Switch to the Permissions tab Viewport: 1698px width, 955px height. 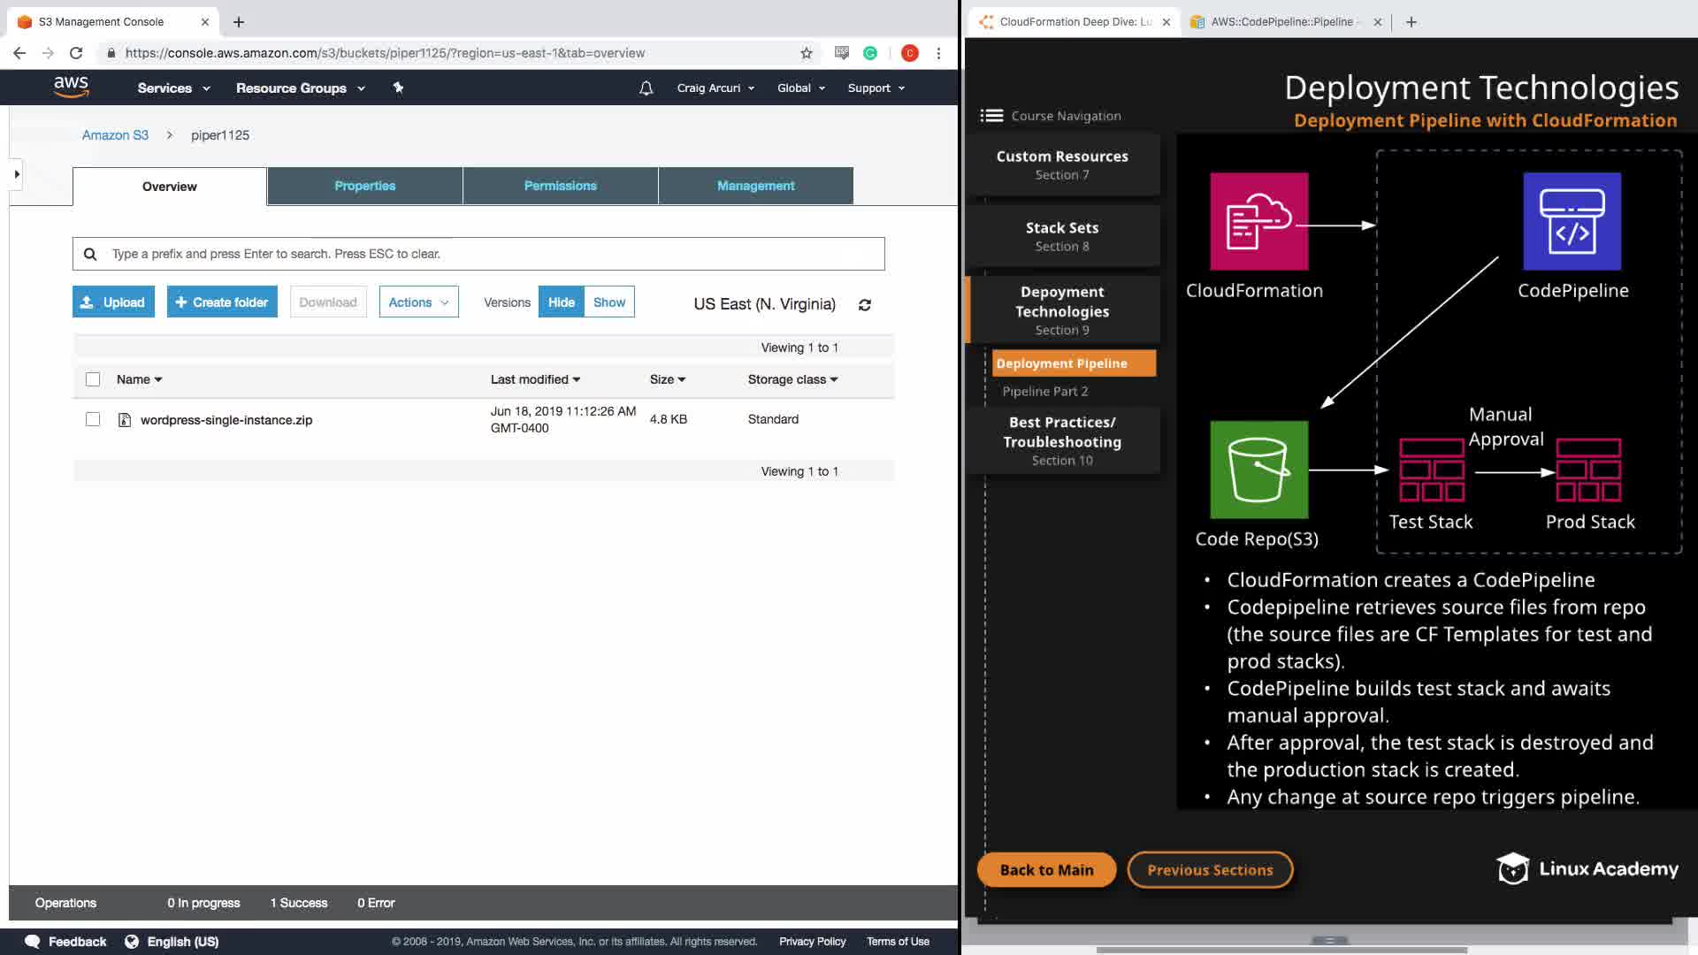coord(560,186)
